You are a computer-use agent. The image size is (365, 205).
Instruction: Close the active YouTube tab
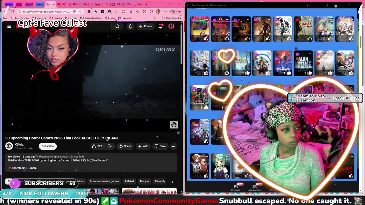(53, 4)
